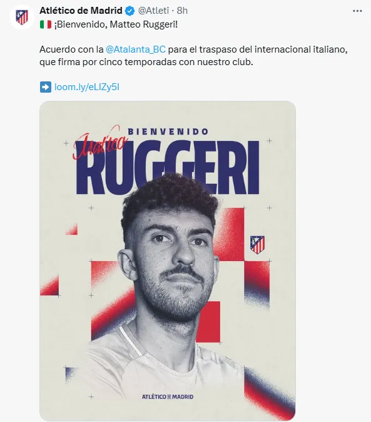This screenshot has height=422, width=371.
Task: Open the @Atleti handle link
Action: click(153, 11)
